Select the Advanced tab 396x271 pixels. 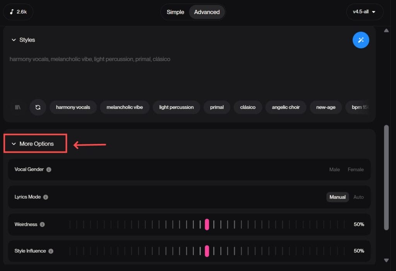click(x=207, y=12)
